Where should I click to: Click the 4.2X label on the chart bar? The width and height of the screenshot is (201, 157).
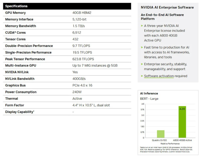[182, 109]
